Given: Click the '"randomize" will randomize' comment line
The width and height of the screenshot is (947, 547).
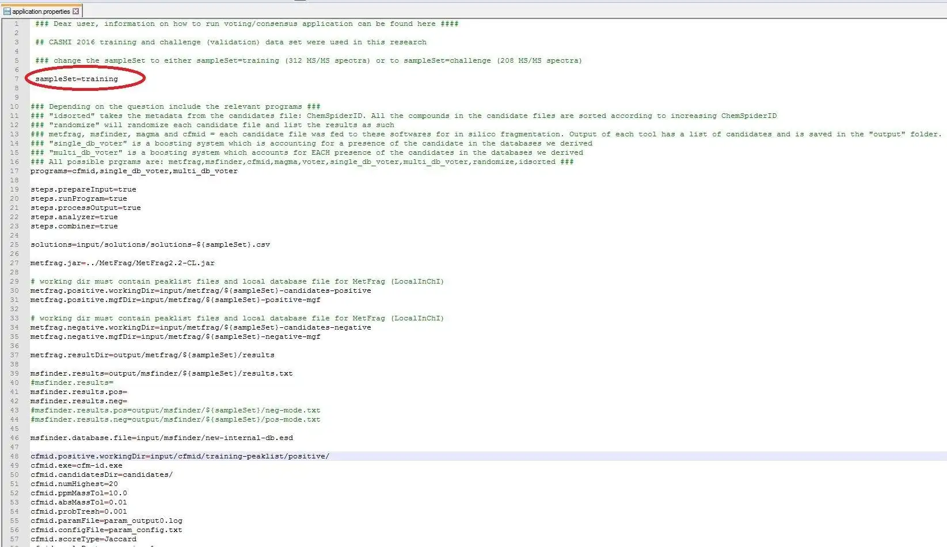Looking at the screenshot, I should (x=212, y=125).
